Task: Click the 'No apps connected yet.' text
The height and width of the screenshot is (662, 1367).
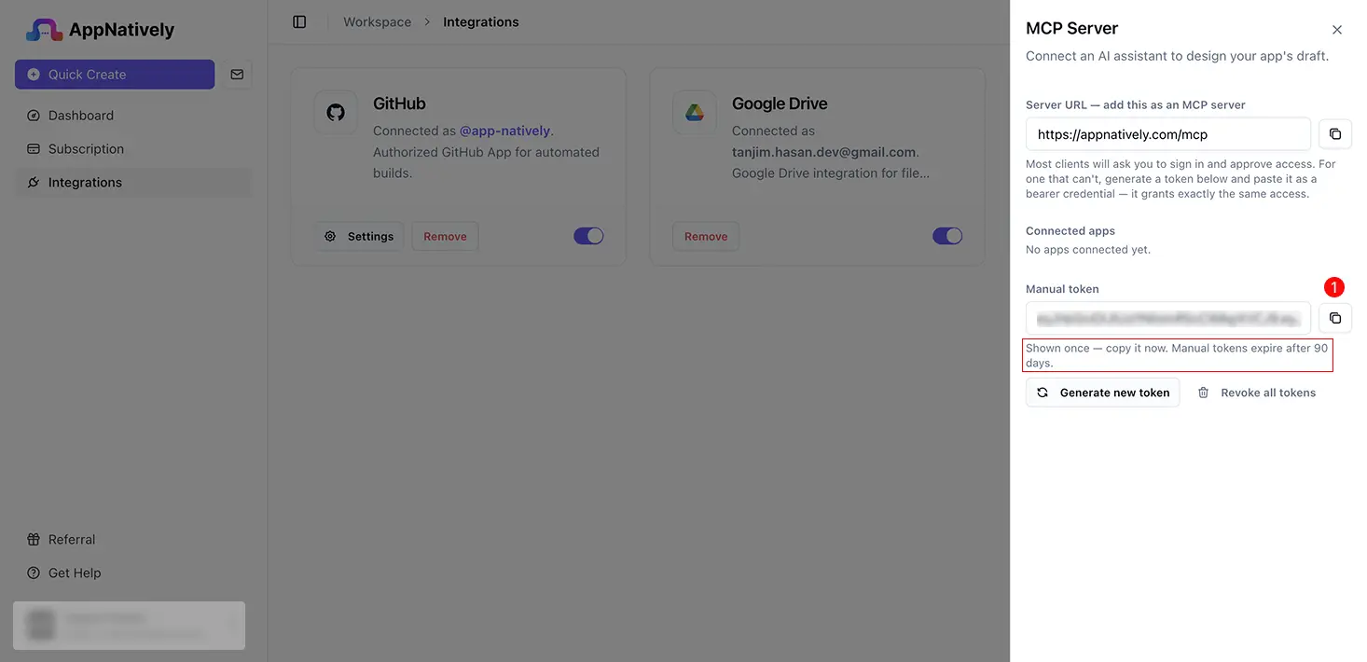Action: pos(1088,250)
